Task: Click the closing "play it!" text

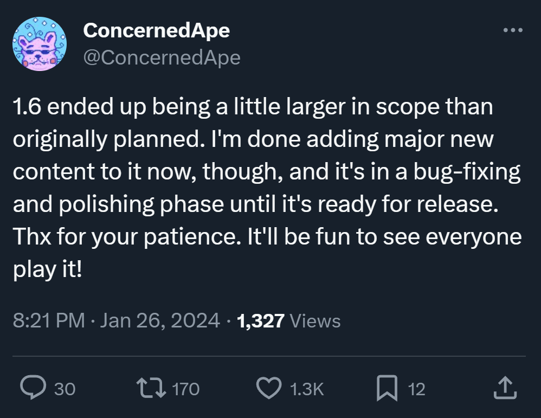Action: (x=47, y=269)
